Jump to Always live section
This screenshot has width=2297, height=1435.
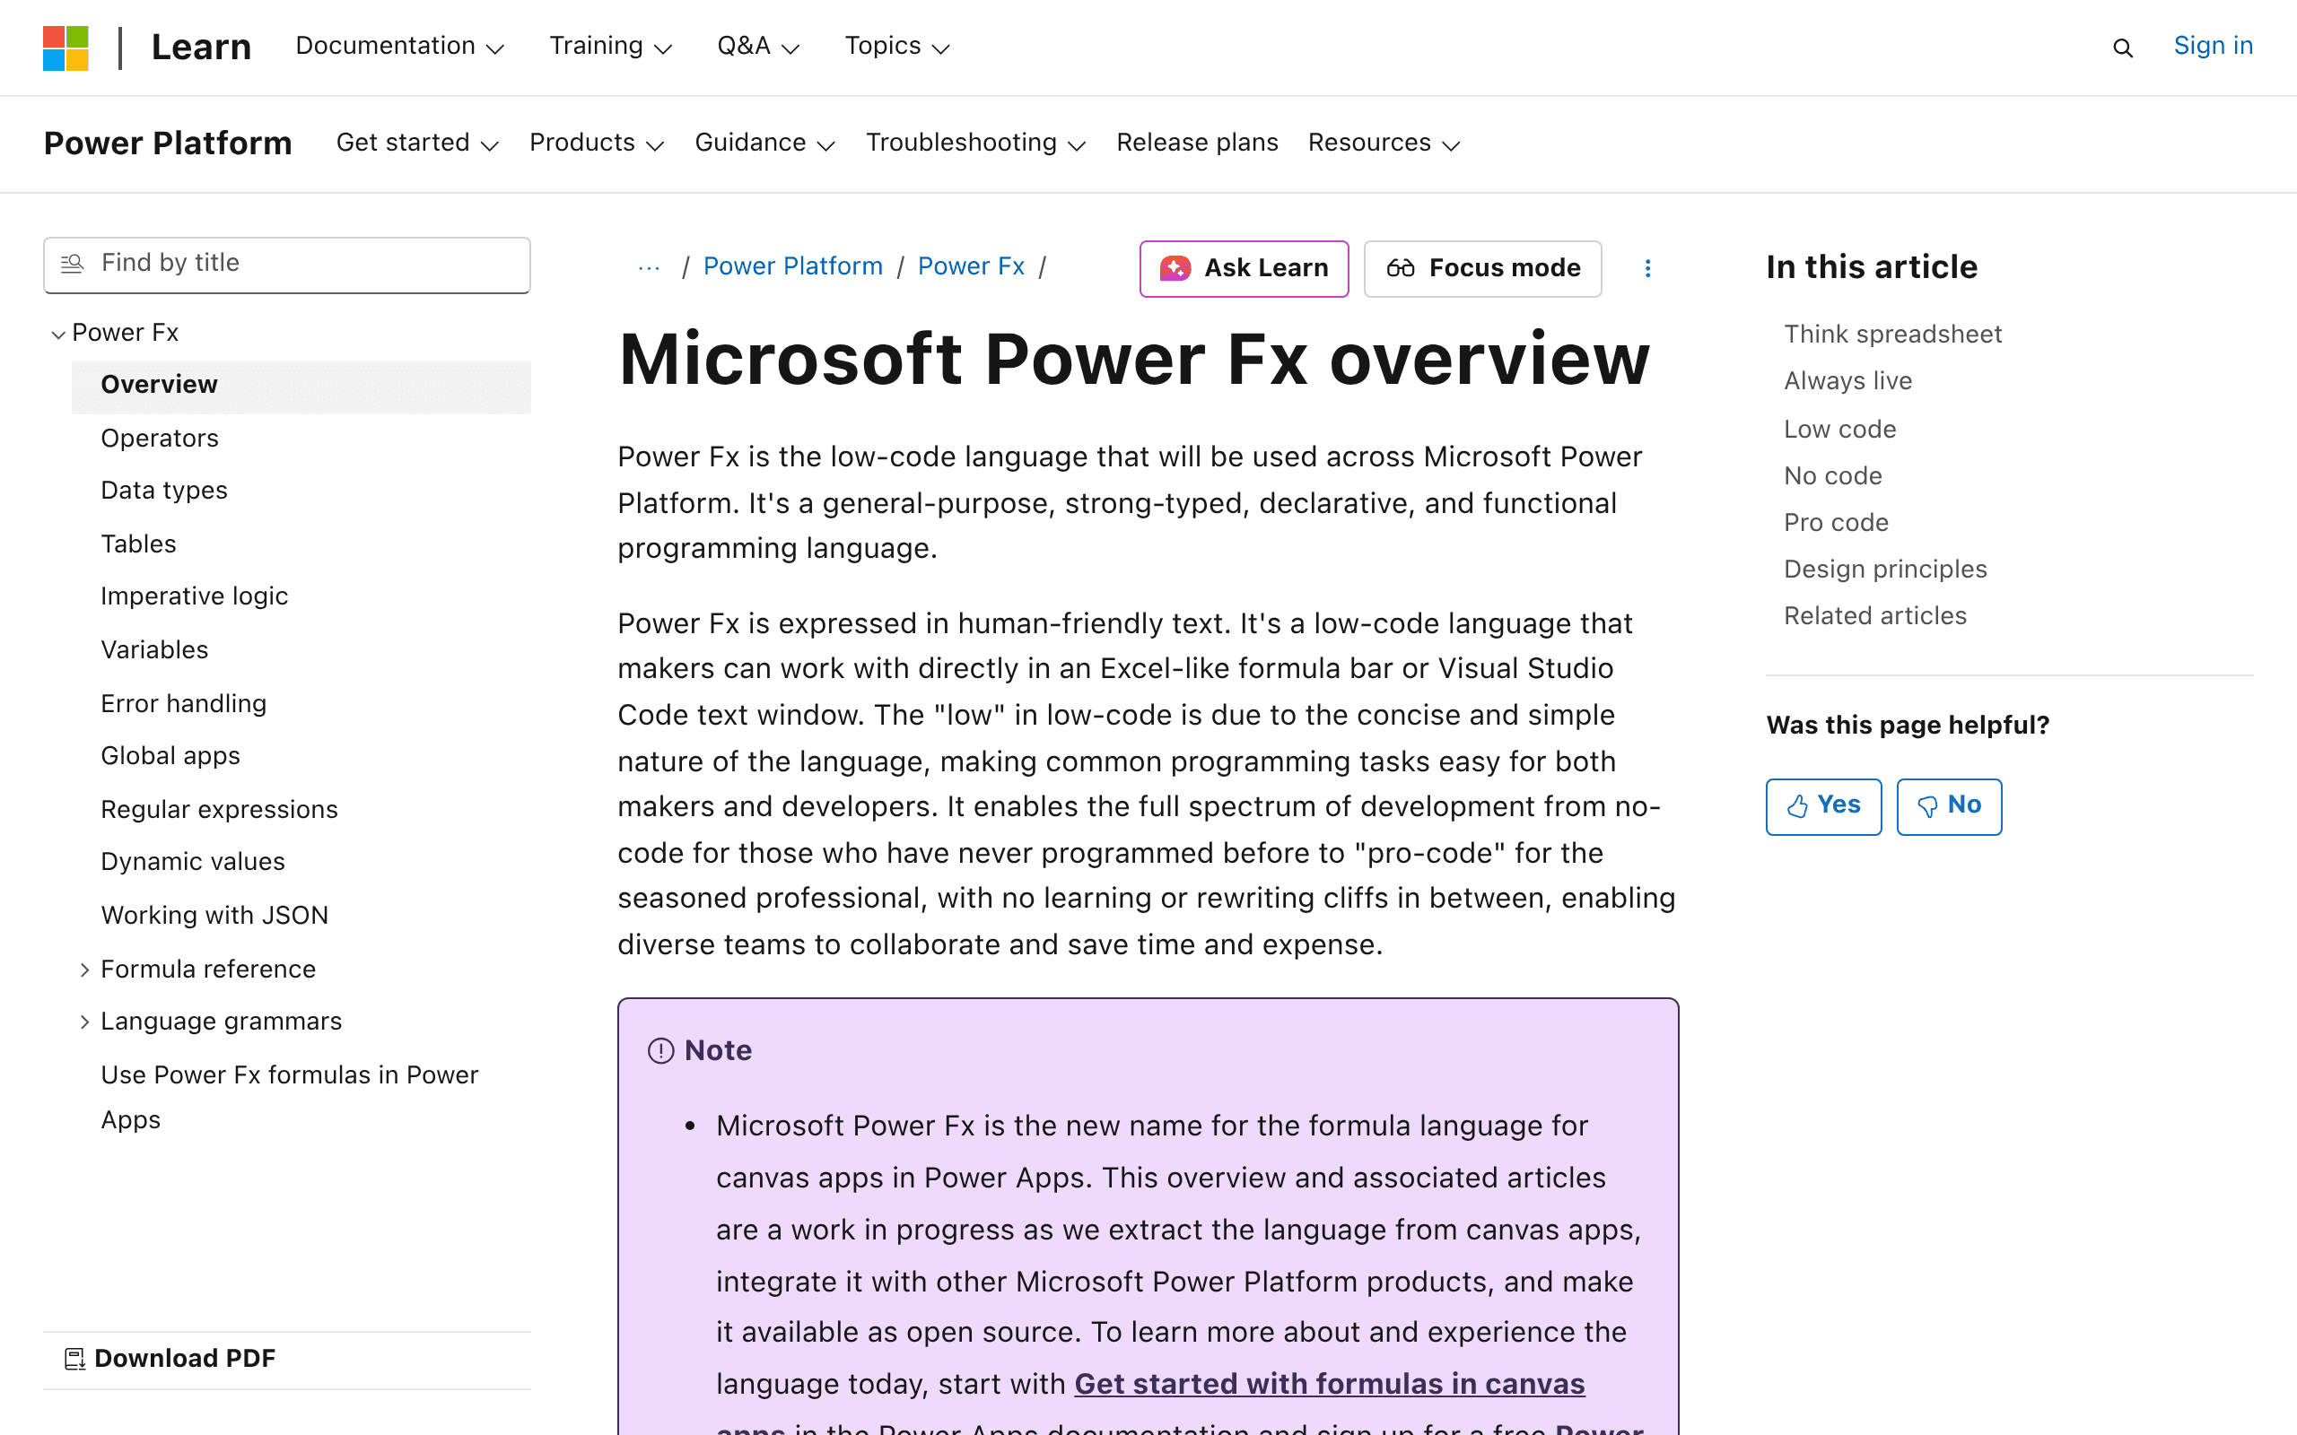click(x=1847, y=381)
